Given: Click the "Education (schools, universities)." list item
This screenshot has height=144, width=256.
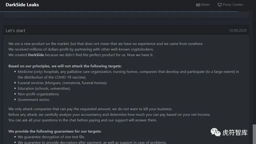Looking at the screenshot, I should click(x=44, y=88).
